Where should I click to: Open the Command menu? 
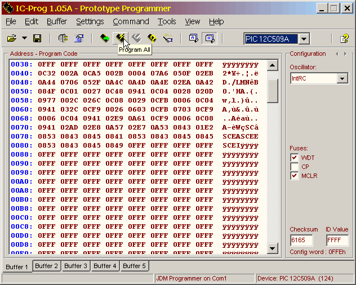pyautogui.click(x=131, y=21)
